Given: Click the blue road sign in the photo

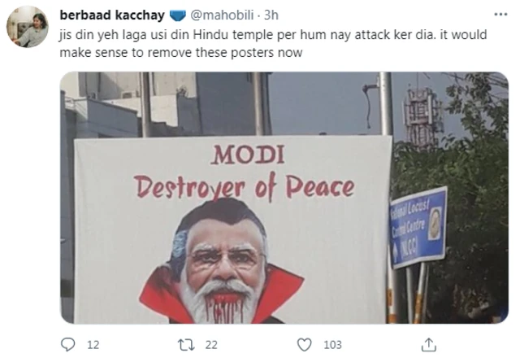Looking at the screenshot, I should tap(418, 227).
